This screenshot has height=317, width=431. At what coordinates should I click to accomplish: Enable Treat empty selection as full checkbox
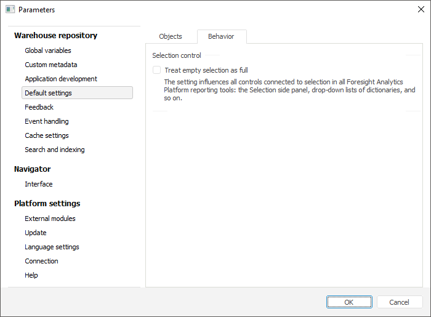[157, 70]
